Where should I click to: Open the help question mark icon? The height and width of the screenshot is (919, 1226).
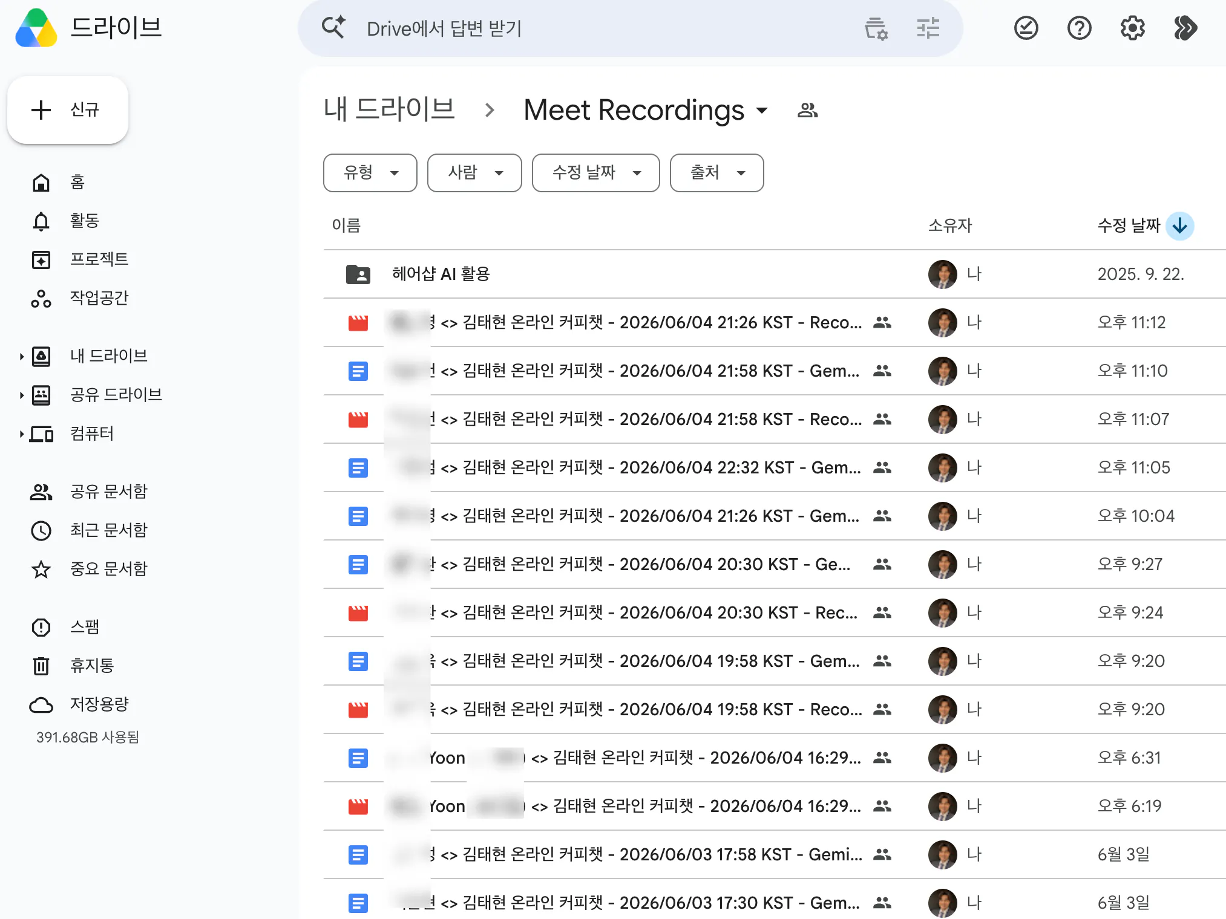[x=1079, y=28]
